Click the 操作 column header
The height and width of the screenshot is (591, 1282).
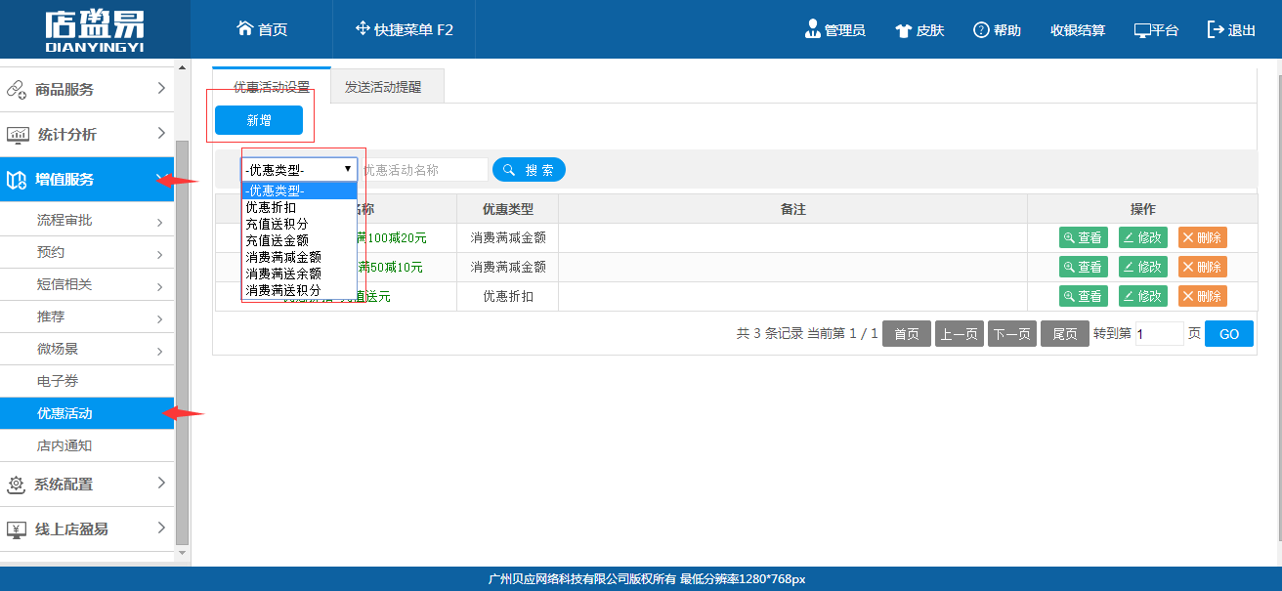(1142, 209)
